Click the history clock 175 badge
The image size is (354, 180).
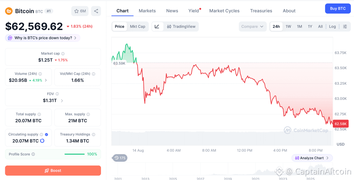(120, 158)
